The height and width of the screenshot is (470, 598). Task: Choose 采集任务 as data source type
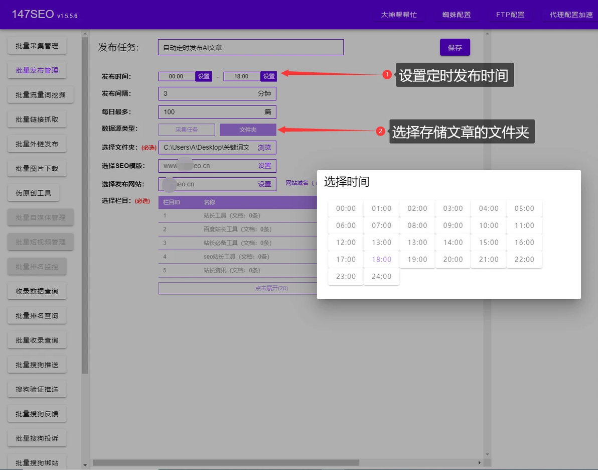[x=187, y=130]
